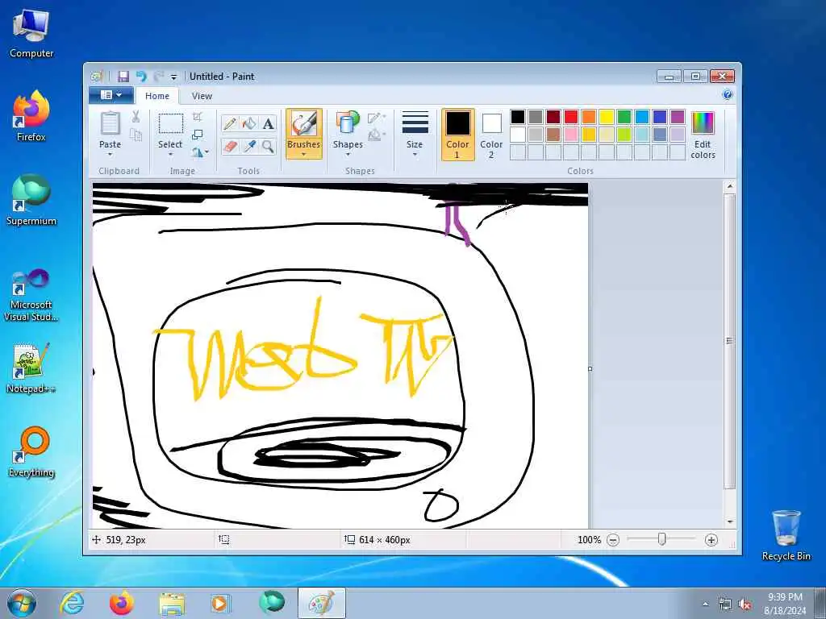This screenshot has width=826, height=619.
Task: Click the zoom slider handle
Action: point(662,539)
